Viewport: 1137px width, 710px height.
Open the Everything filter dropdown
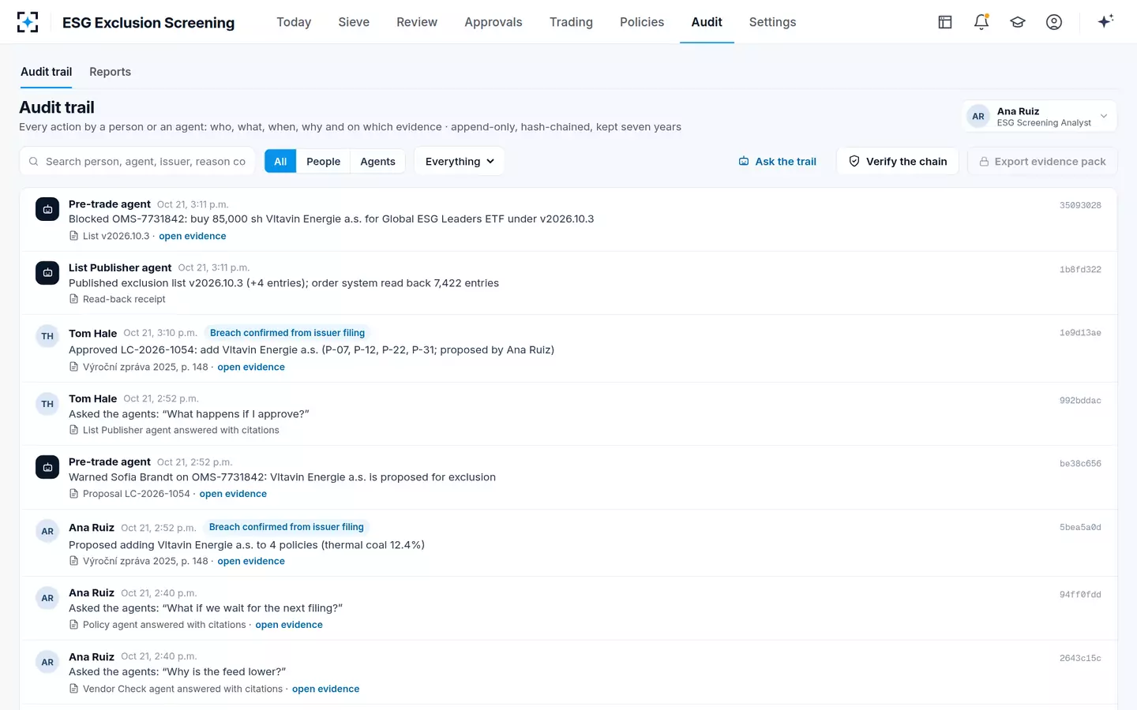coord(460,161)
